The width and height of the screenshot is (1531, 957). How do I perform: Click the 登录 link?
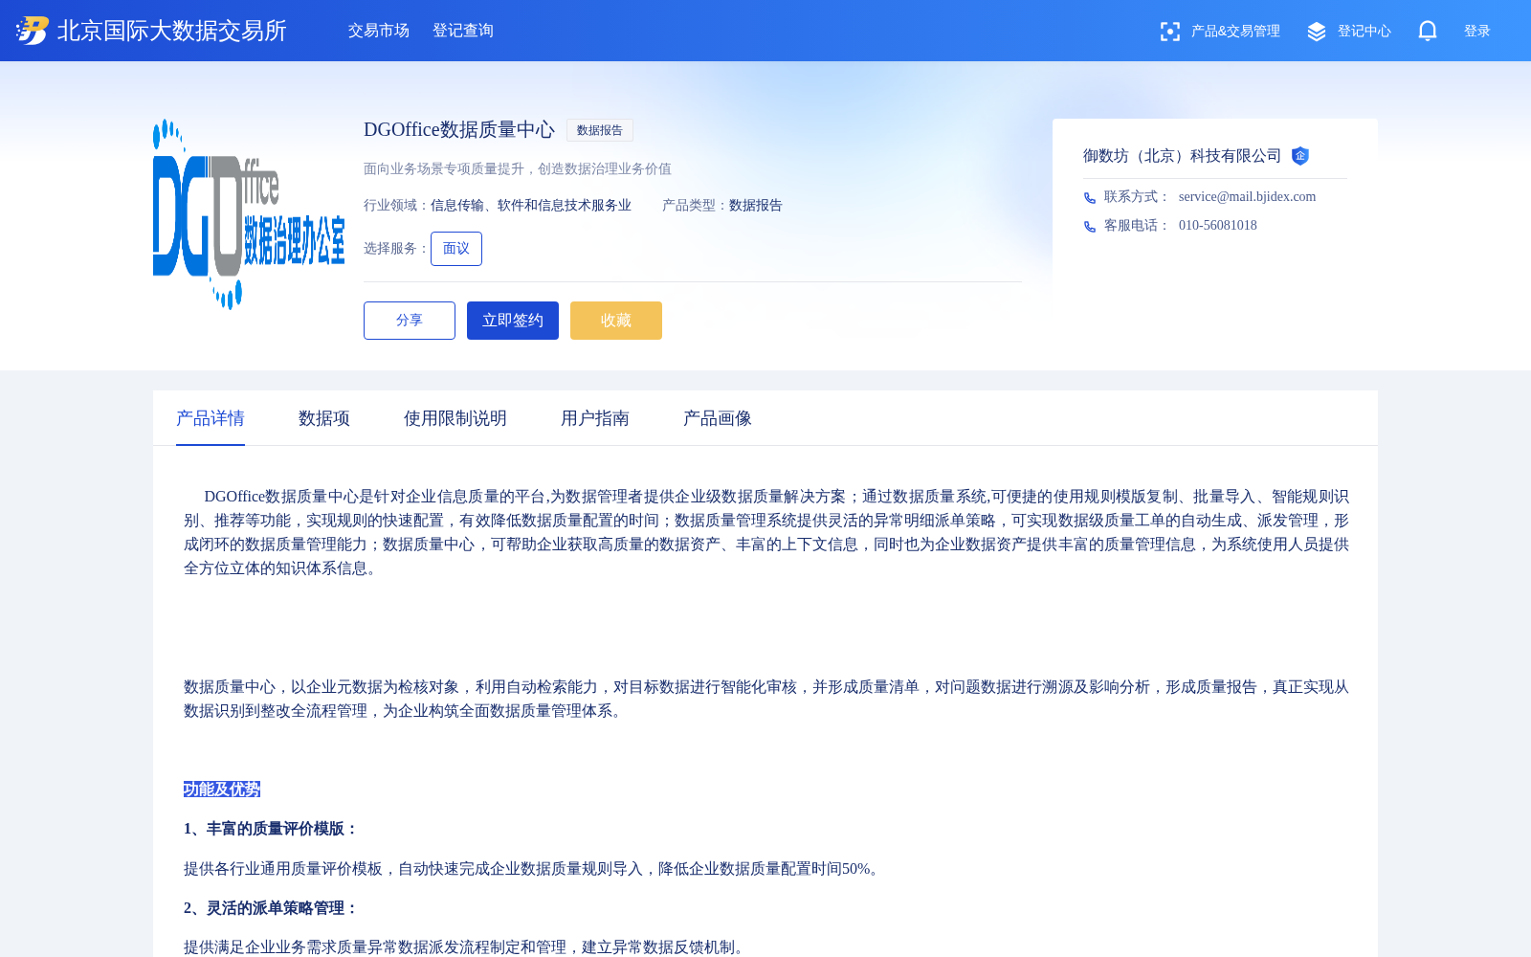tap(1477, 32)
